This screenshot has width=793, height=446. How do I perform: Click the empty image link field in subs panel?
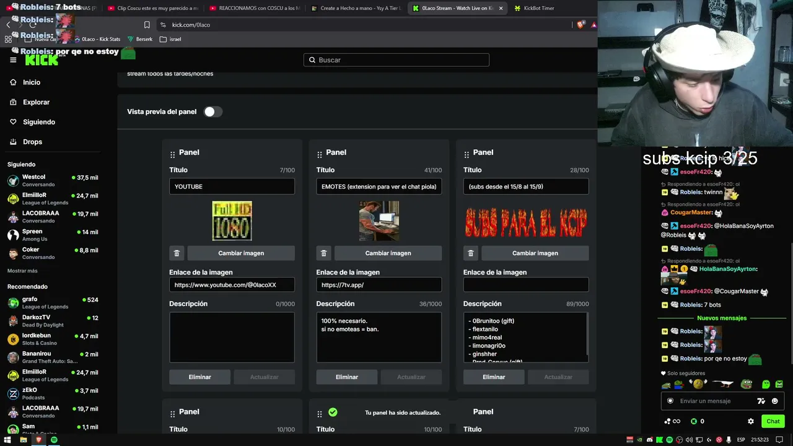(526, 285)
